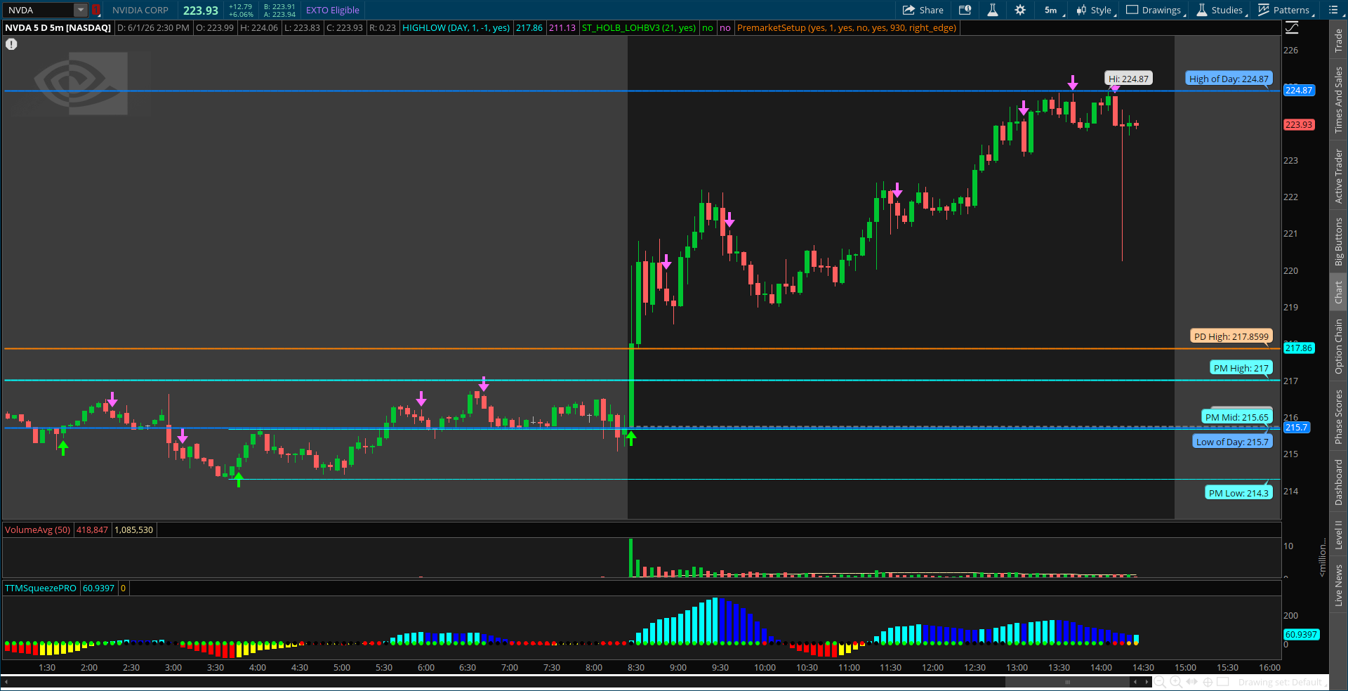Click the 224.87 blue price axis tag
The image size is (1348, 691).
pyautogui.click(x=1299, y=91)
